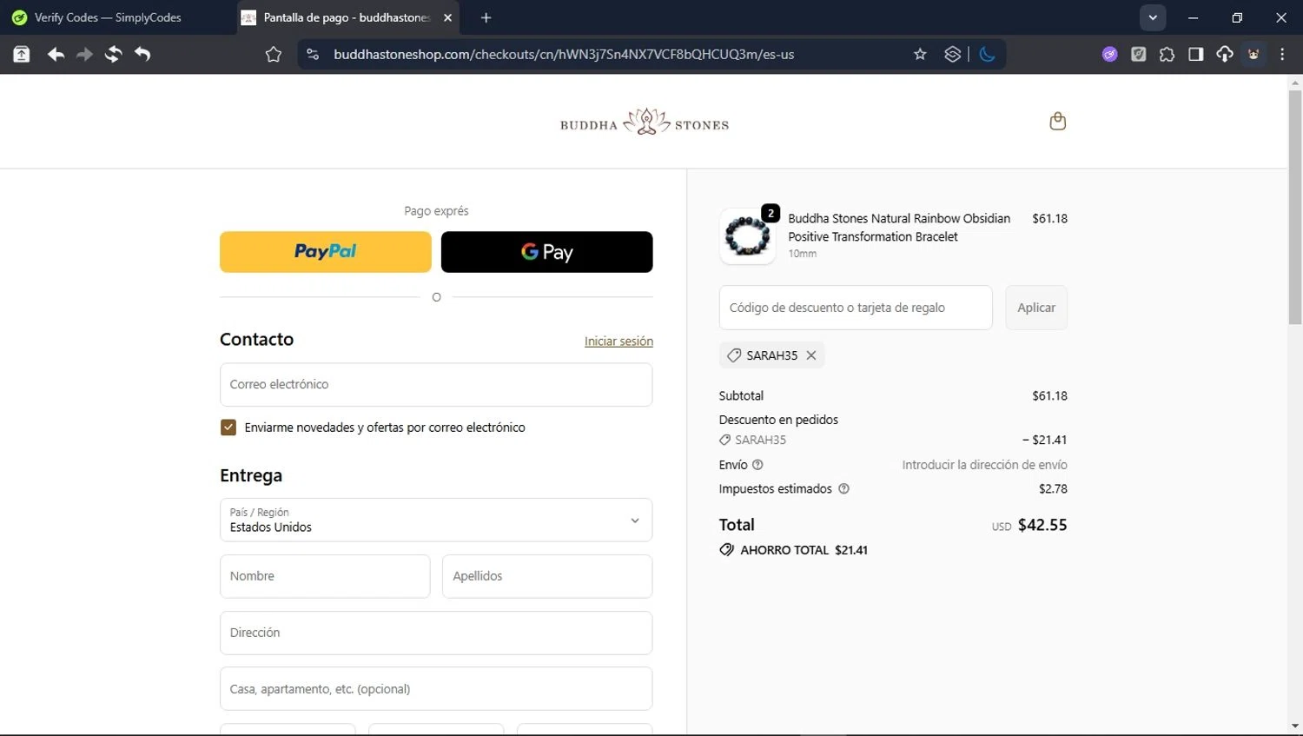The image size is (1303, 736).
Task: Open the shopping bag cart icon
Action: (1057, 122)
